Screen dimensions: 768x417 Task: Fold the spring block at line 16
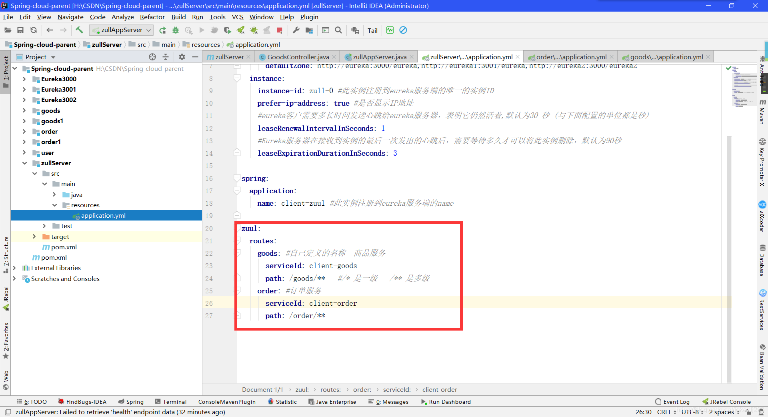click(x=237, y=178)
